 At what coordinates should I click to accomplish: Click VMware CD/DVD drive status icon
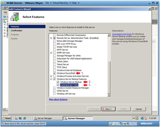(x=114, y=123)
